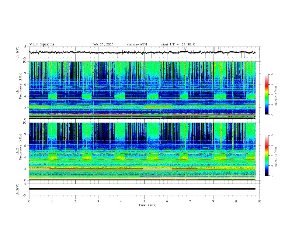Select the date "Feb. 25, 2025"

(x=103, y=44)
